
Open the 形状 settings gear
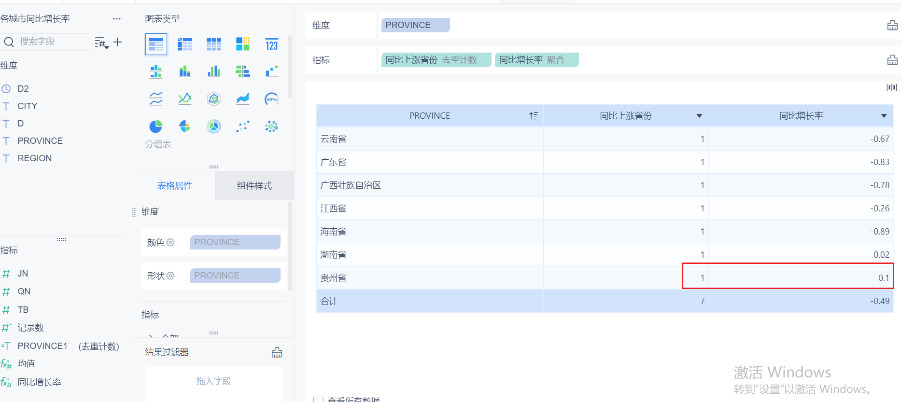[170, 276]
